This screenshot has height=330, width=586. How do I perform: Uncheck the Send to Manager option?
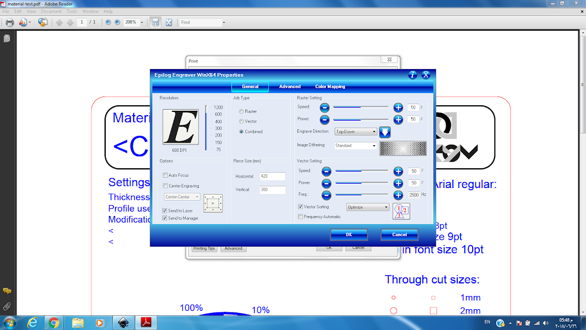click(164, 218)
